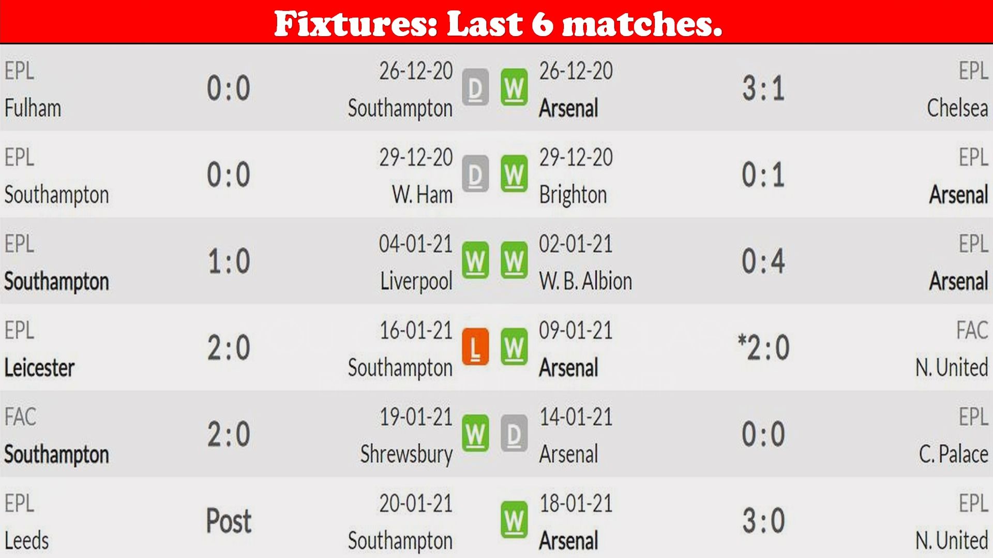Open the C. Palace team link
993x558 pixels.
pos(953,454)
